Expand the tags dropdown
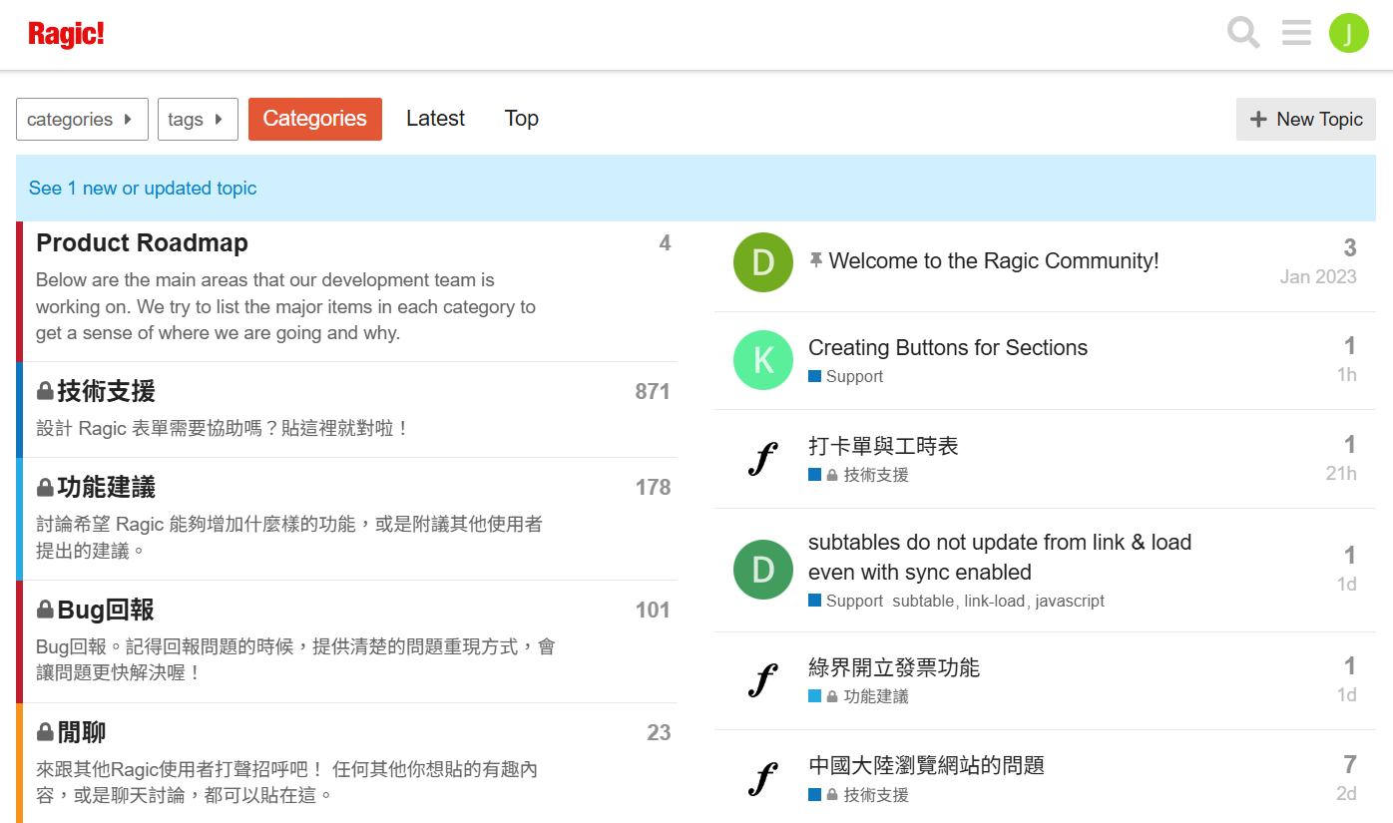 click(x=198, y=120)
